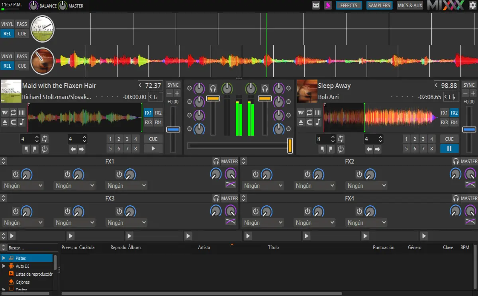The width and height of the screenshot is (478, 296).
Task: Enable first effect power button in FX4
Action: tap(256, 211)
